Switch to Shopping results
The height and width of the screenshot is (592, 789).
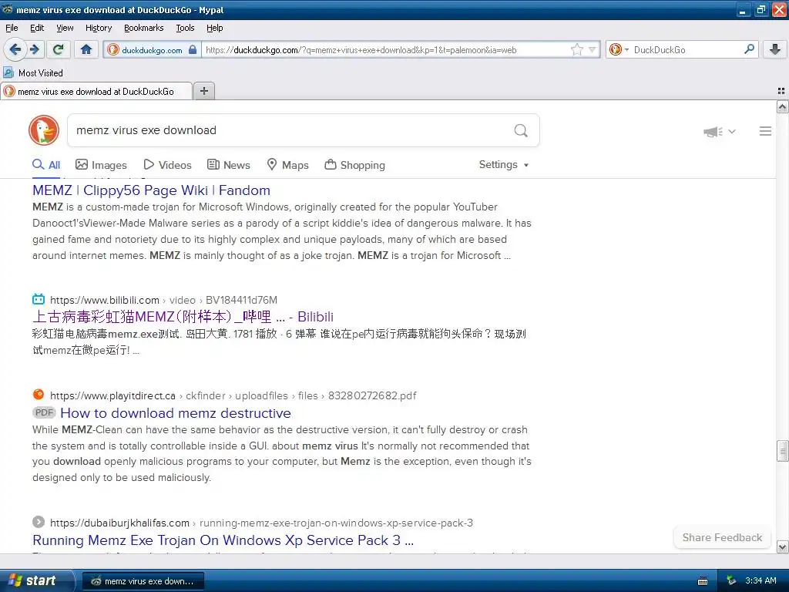(x=354, y=165)
